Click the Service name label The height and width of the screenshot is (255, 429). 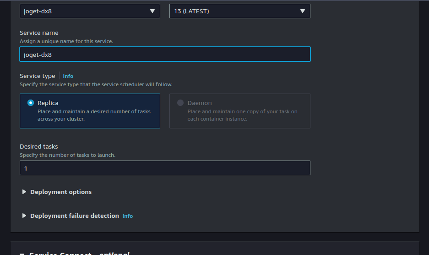(x=39, y=33)
